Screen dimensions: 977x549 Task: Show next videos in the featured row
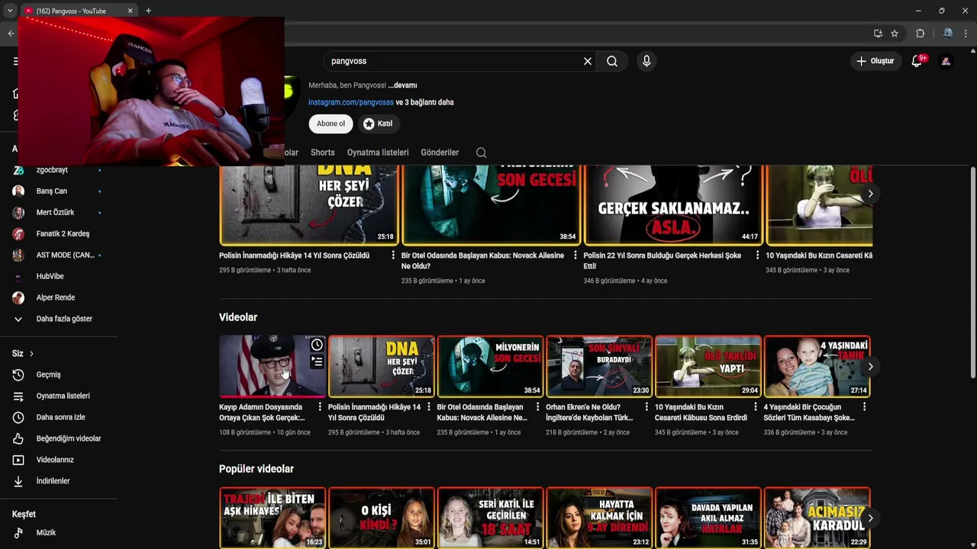pos(870,194)
